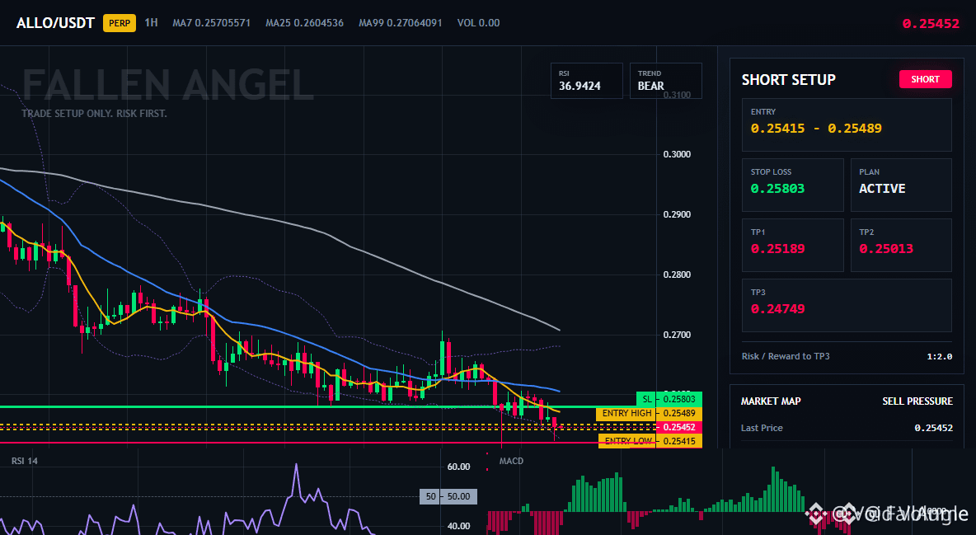This screenshot has height=535, width=976.
Task: Click the MARKET MAP heading
Action: (771, 401)
